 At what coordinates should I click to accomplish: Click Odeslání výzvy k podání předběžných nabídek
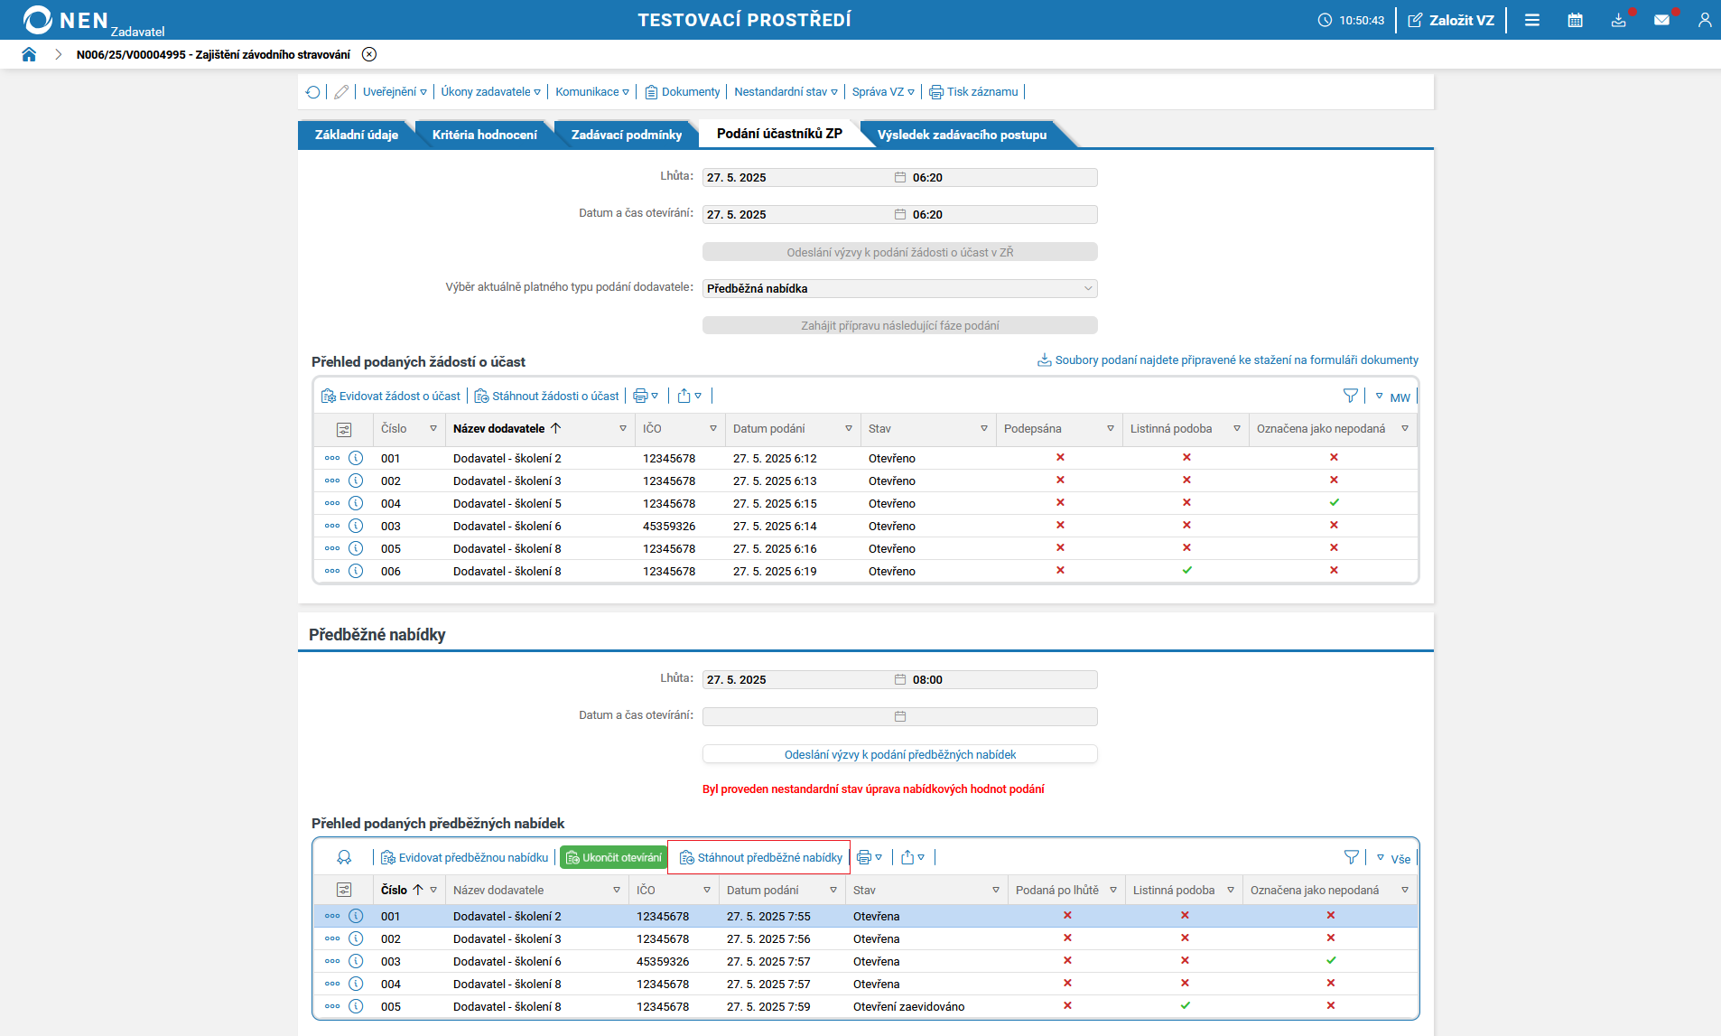899,754
